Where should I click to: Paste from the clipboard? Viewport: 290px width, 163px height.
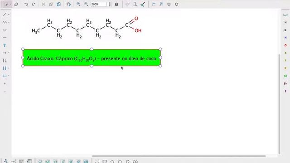tap(58, 4)
